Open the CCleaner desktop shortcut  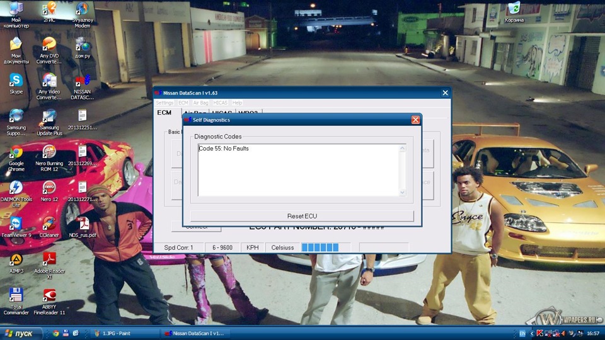tap(49, 227)
